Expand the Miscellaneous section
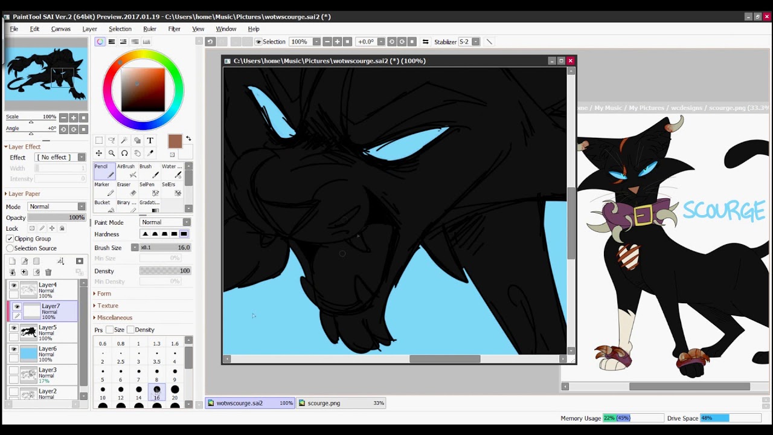The image size is (773, 435). click(114, 318)
